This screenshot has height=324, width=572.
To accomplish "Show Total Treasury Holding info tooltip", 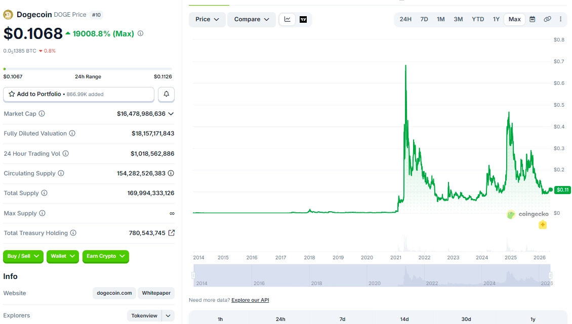I will (73, 233).
